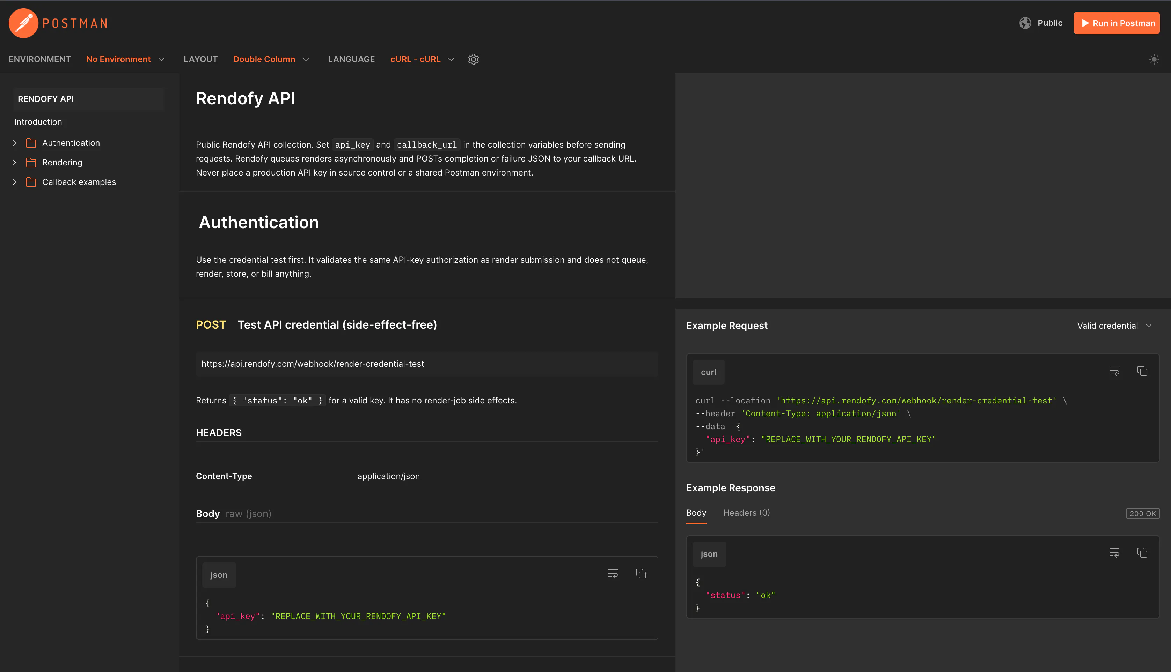This screenshot has width=1171, height=672.
Task: Toggle light theme sun icon
Action: pyautogui.click(x=1154, y=59)
